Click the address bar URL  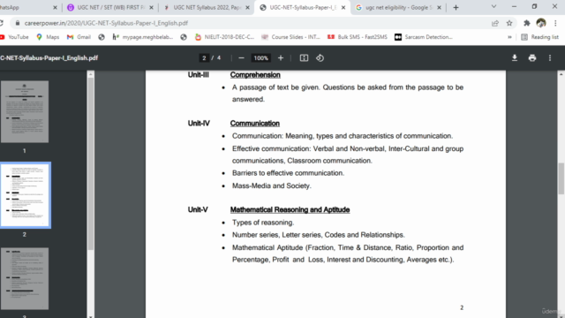click(x=106, y=23)
